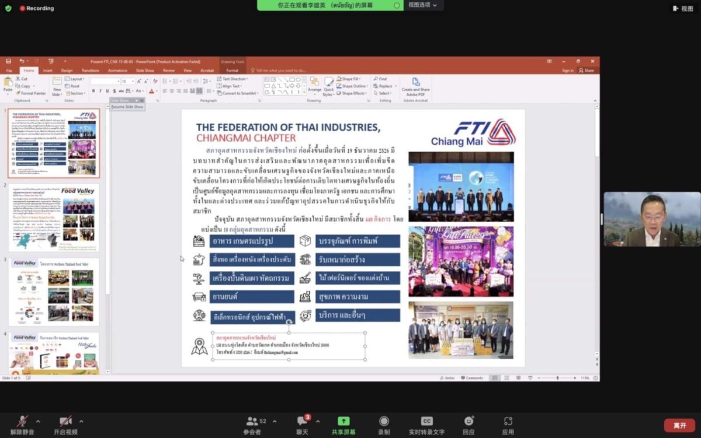701x438 pixels.
Task: Expand the Zoom view options menu
Action: 423,5
